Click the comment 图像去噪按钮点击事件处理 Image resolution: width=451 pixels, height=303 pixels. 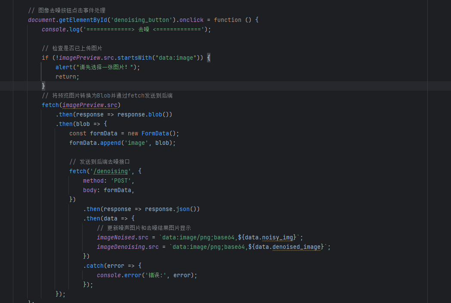pyautogui.click(x=67, y=10)
